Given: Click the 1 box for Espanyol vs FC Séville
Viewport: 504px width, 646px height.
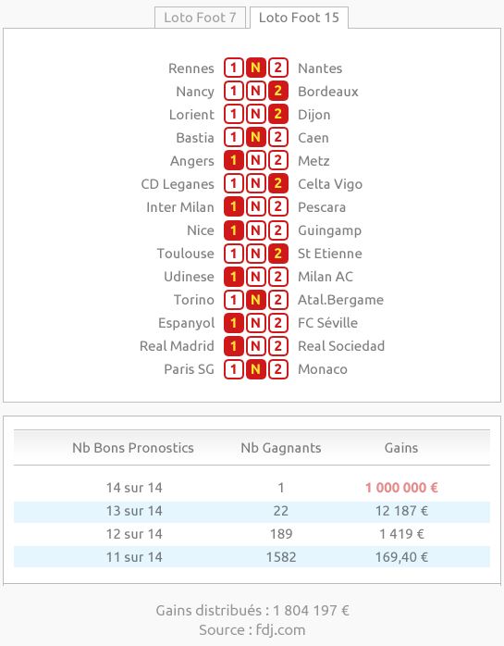Looking at the screenshot, I should pos(233,322).
